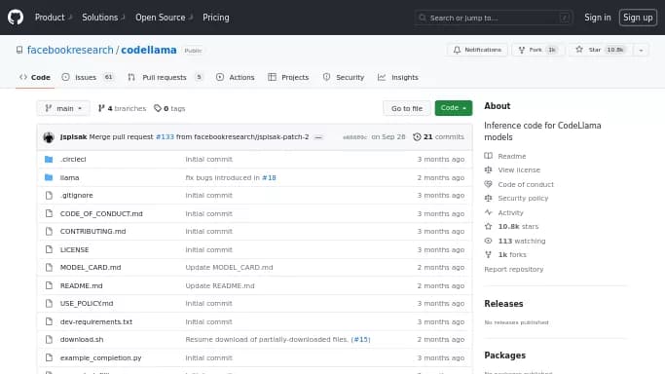Click the commit history clock icon

(417, 137)
